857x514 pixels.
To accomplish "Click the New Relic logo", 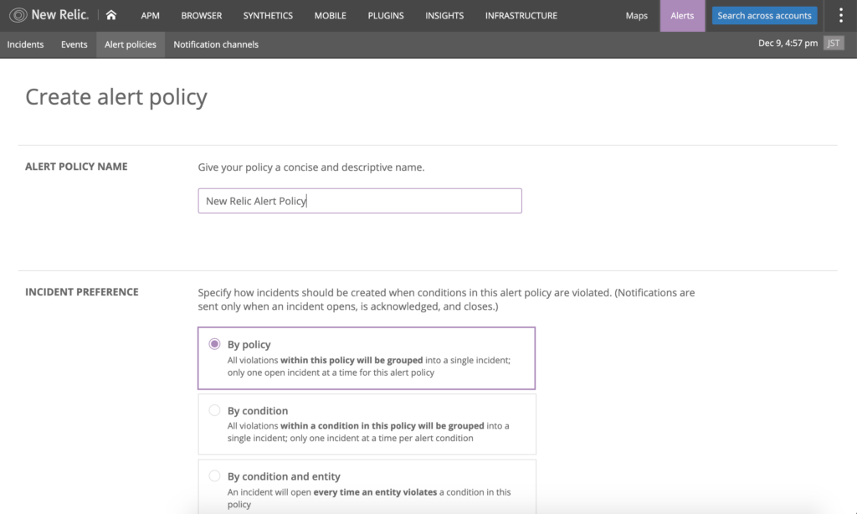I will [x=49, y=15].
